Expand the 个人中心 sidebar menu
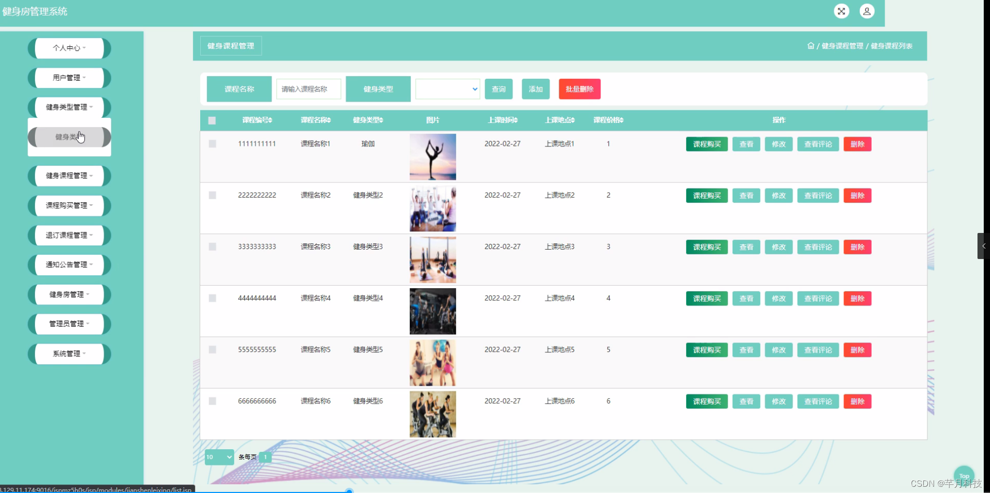This screenshot has height=493, width=990. click(x=69, y=48)
